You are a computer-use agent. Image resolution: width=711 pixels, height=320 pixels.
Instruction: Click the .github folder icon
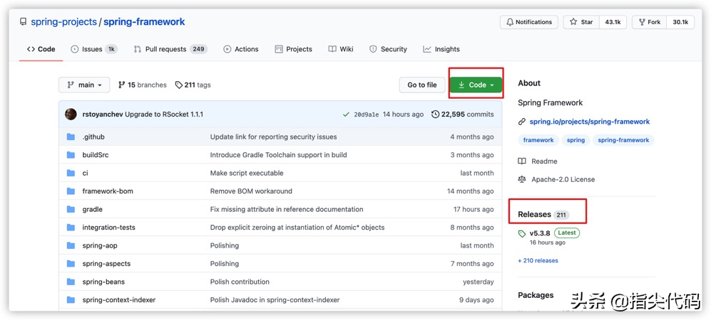[71, 137]
